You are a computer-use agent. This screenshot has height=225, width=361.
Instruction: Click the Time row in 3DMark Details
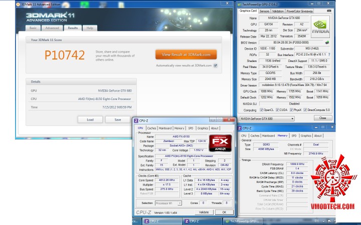coord(81,107)
